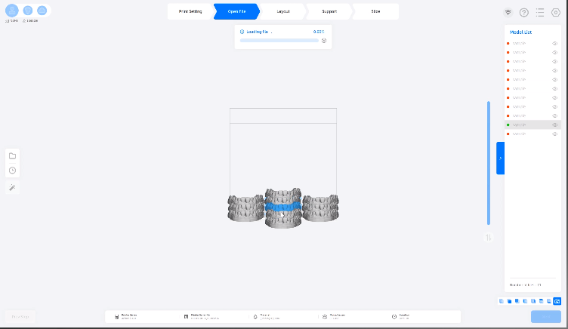
Task: Click the history clock icon on left
Action: 12,171
